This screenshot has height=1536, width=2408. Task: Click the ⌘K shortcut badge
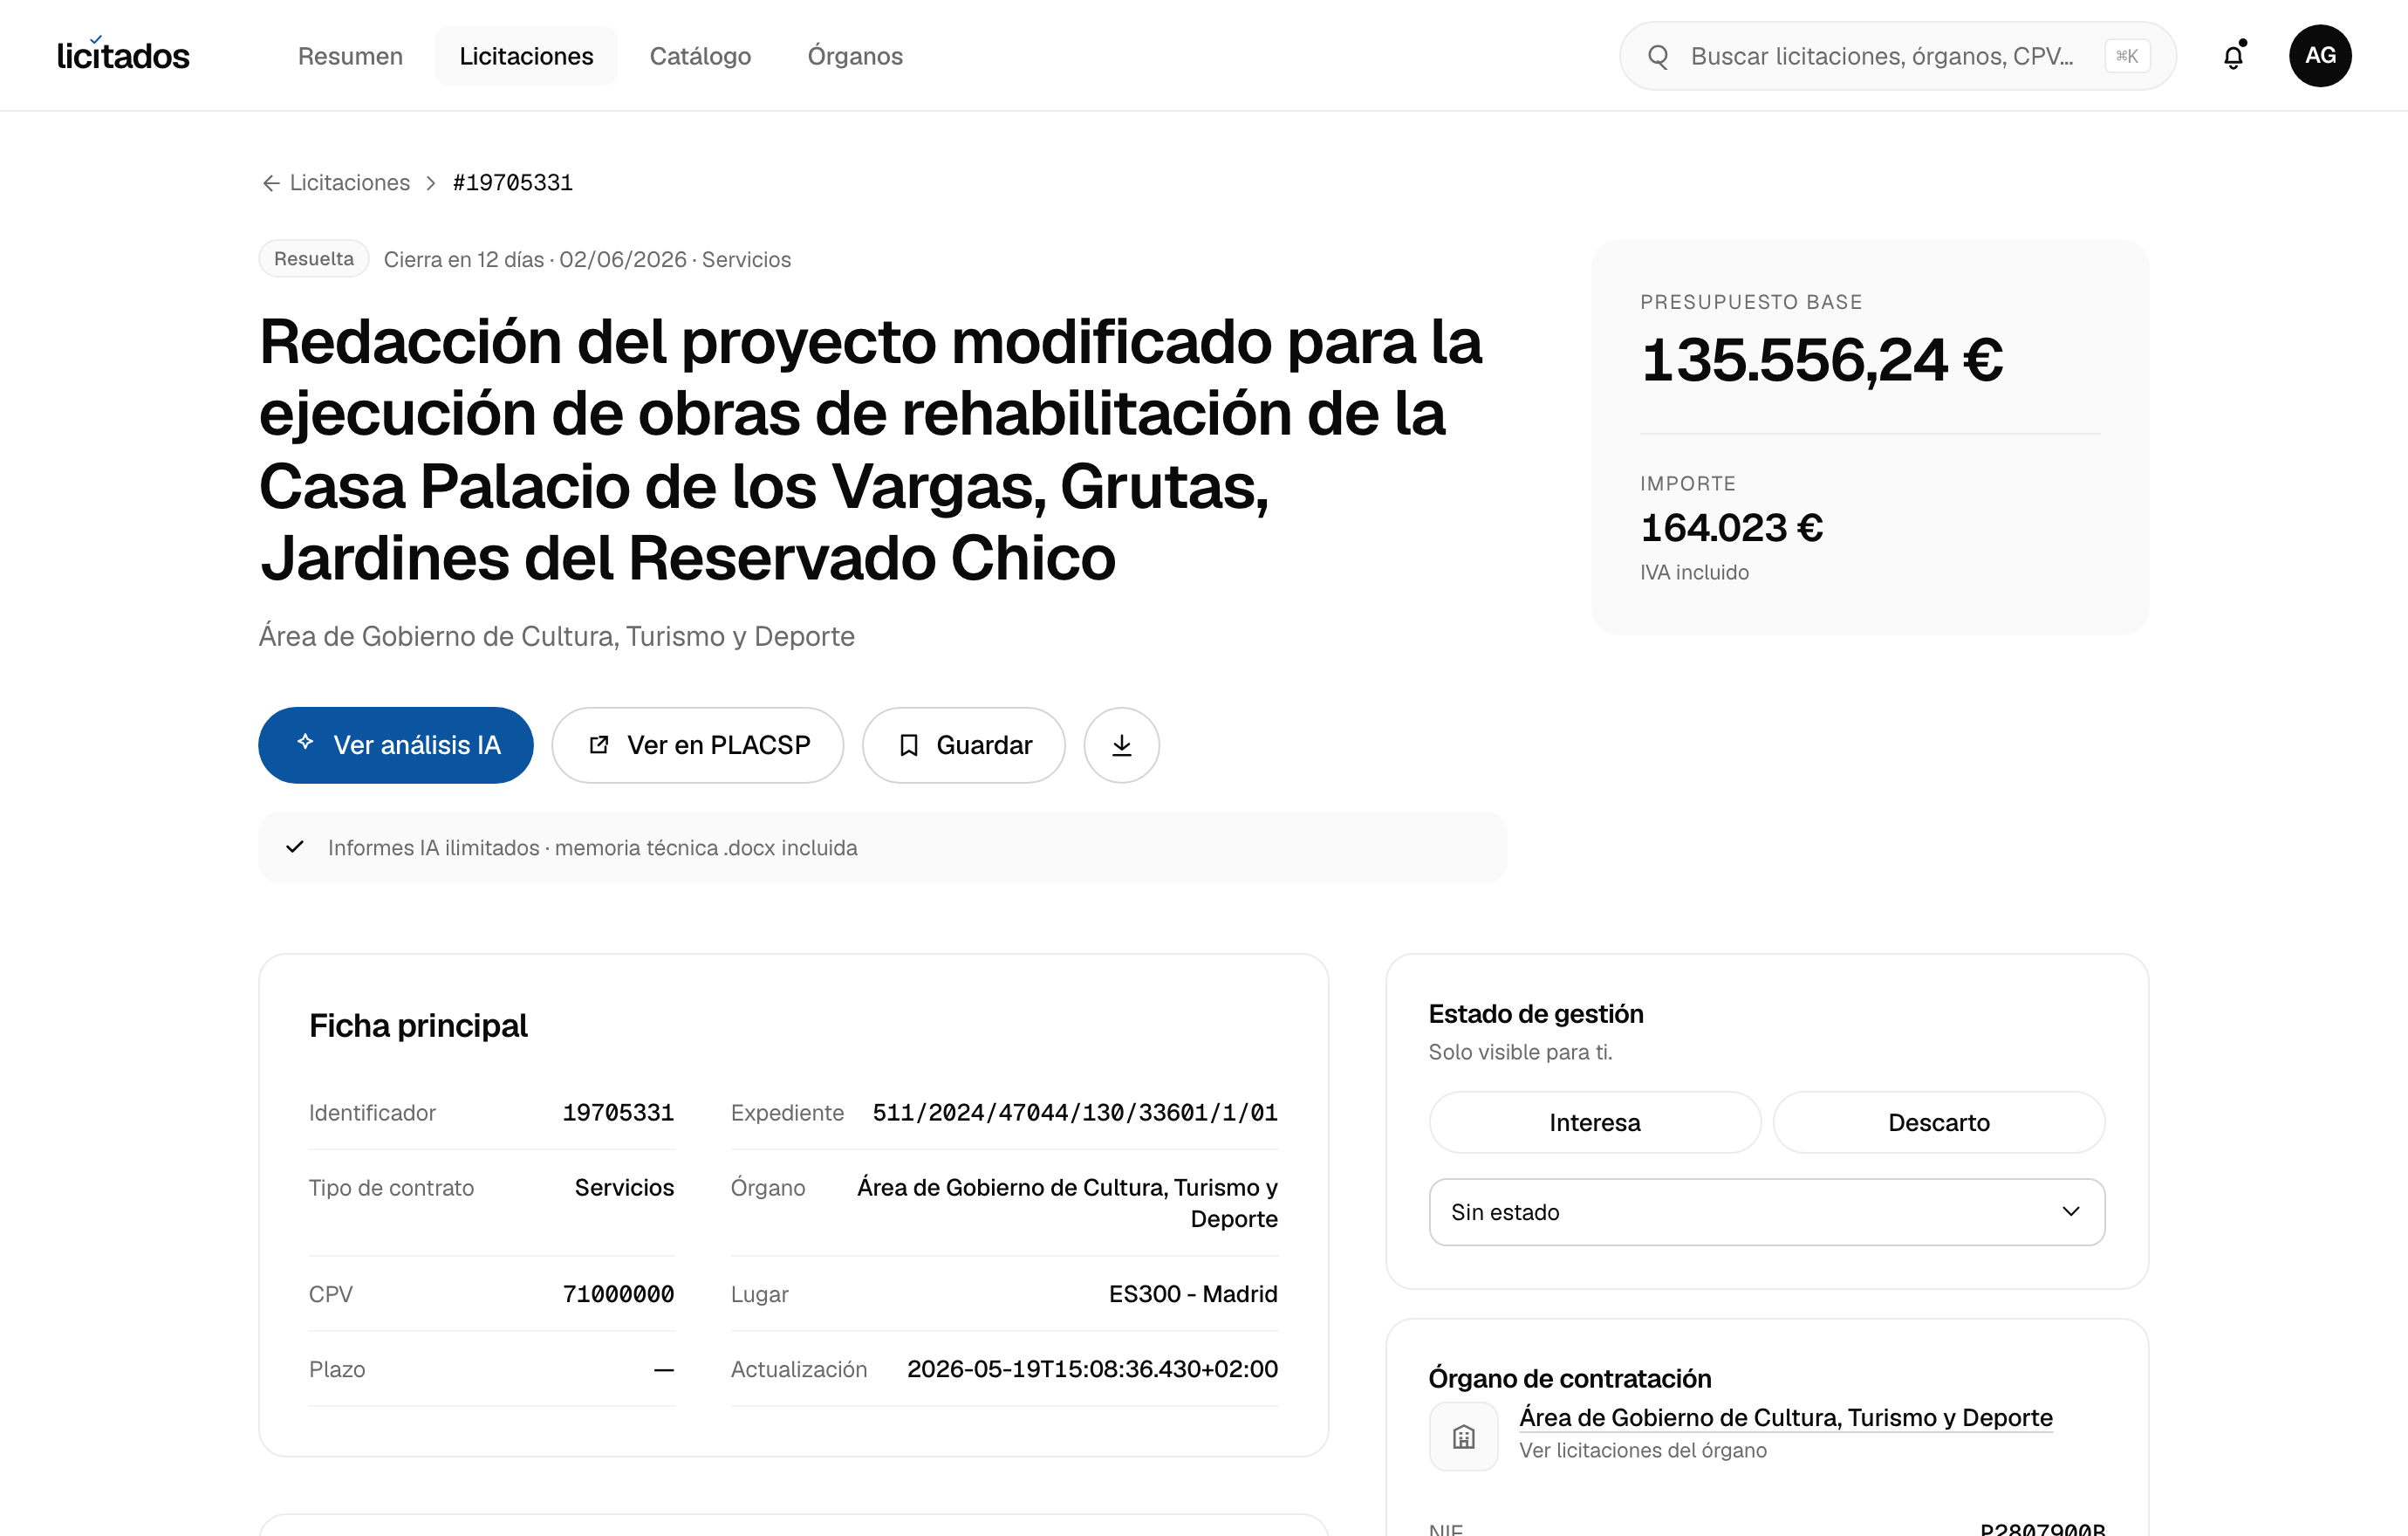click(2126, 56)
